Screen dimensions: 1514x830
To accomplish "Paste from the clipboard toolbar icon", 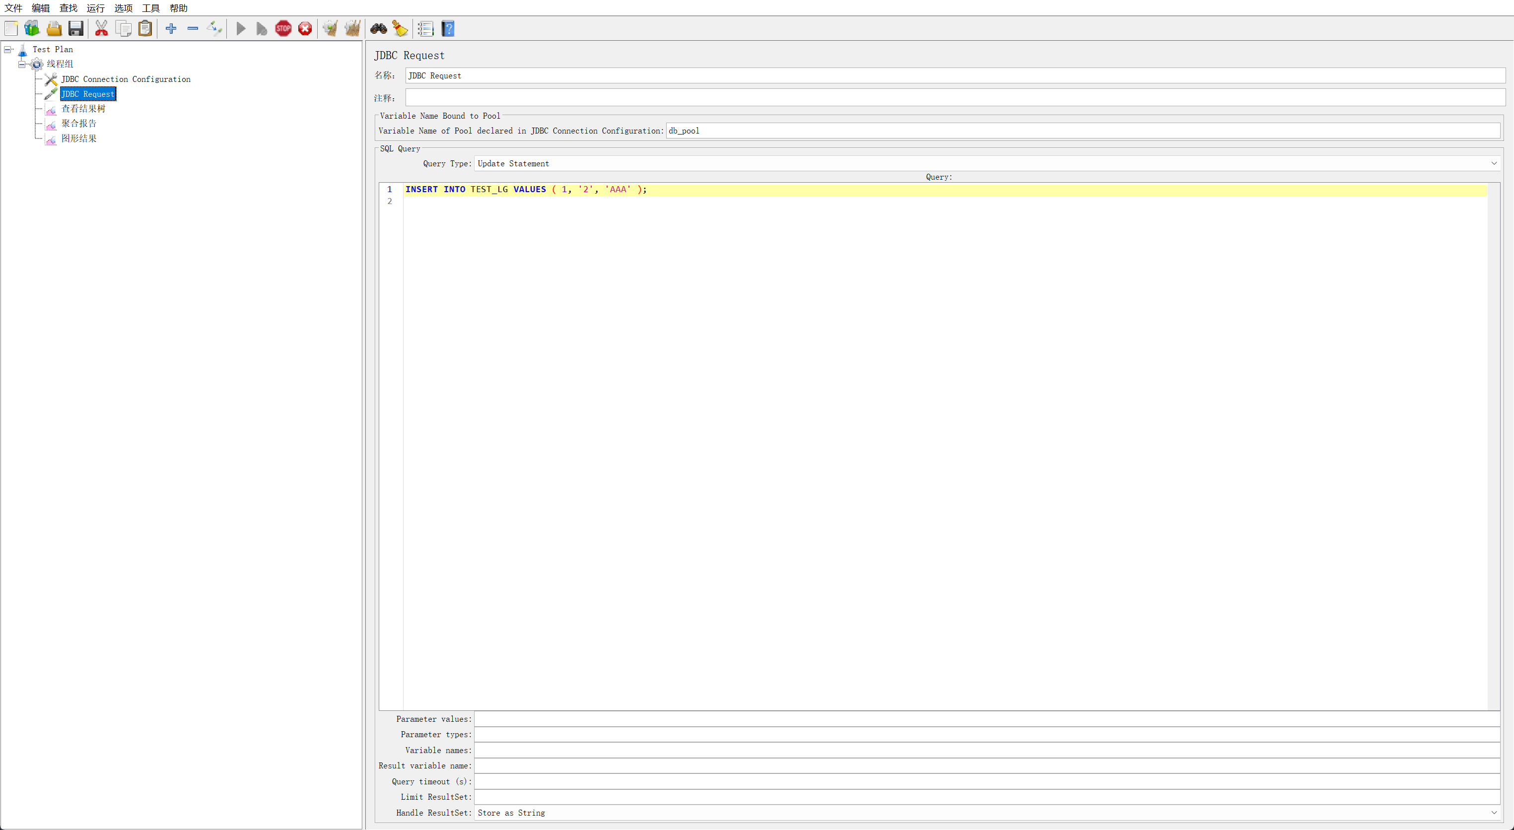I will tap(144, 28).
